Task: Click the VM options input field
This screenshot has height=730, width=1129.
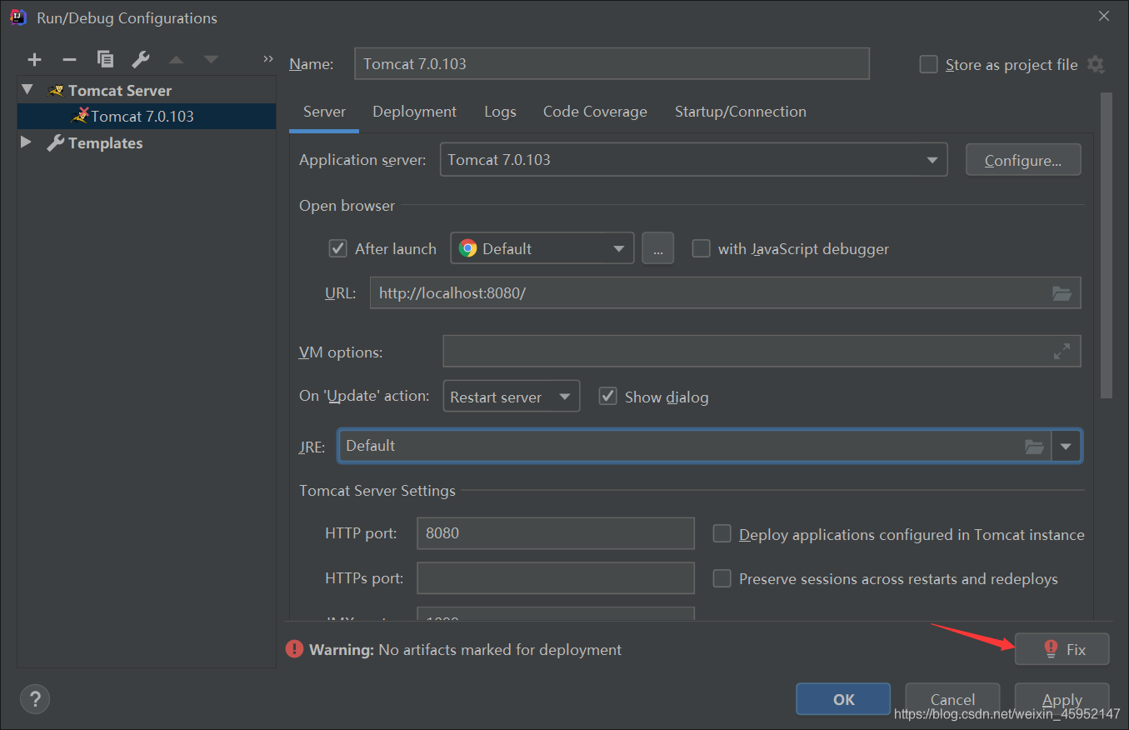Action: [x=762, y=352]
